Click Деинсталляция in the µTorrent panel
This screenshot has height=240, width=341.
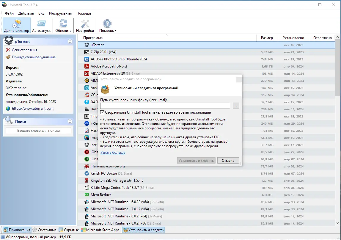(24, 50)
